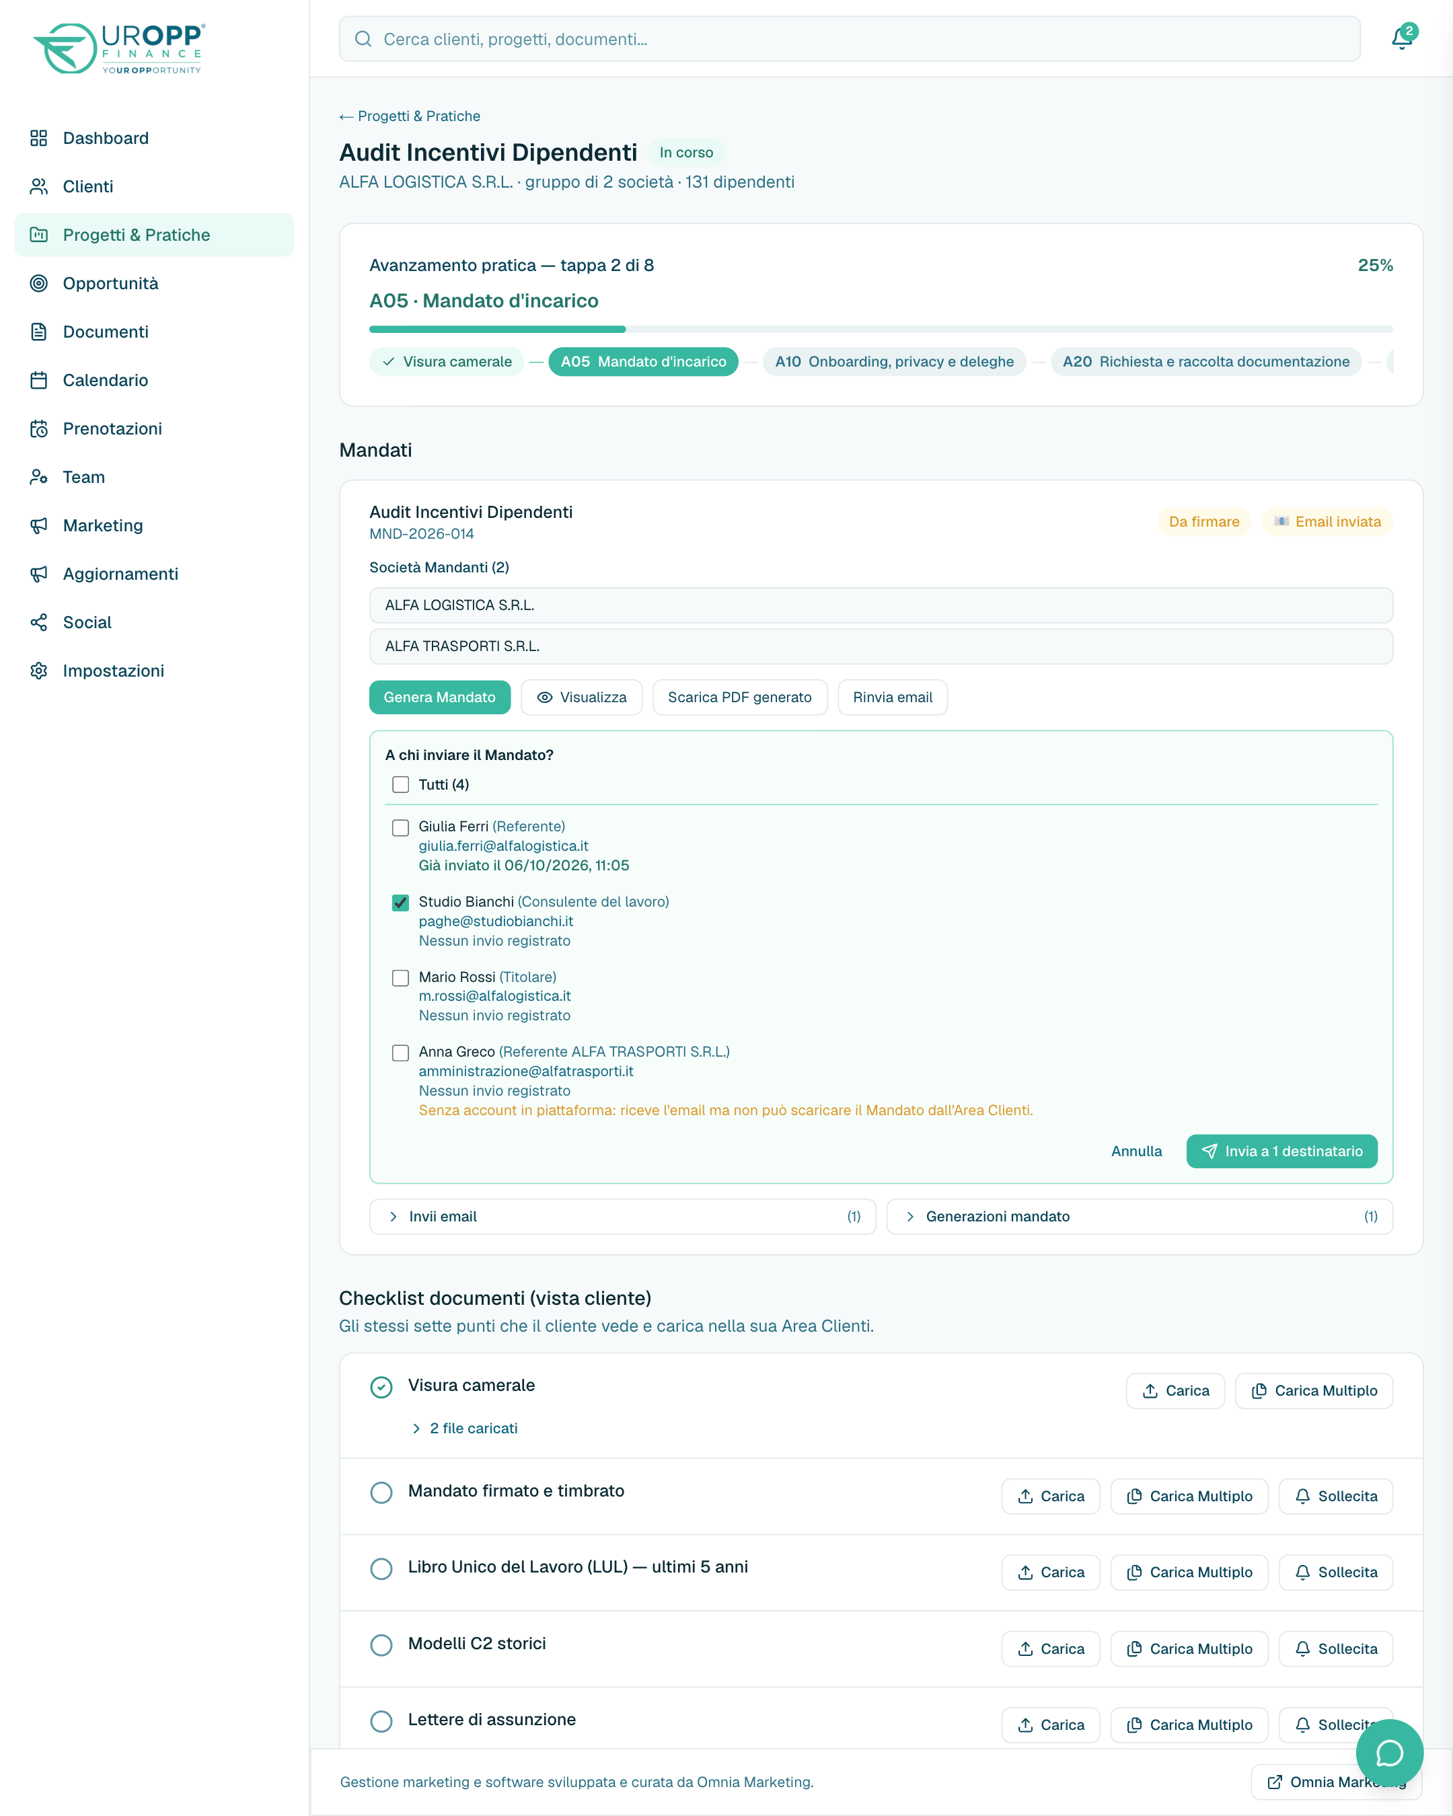Click the Calendario calendar icon

(x=39, y=380)
